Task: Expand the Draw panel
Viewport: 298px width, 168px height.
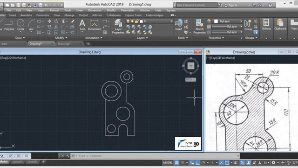Action: [x=20, y=38]
